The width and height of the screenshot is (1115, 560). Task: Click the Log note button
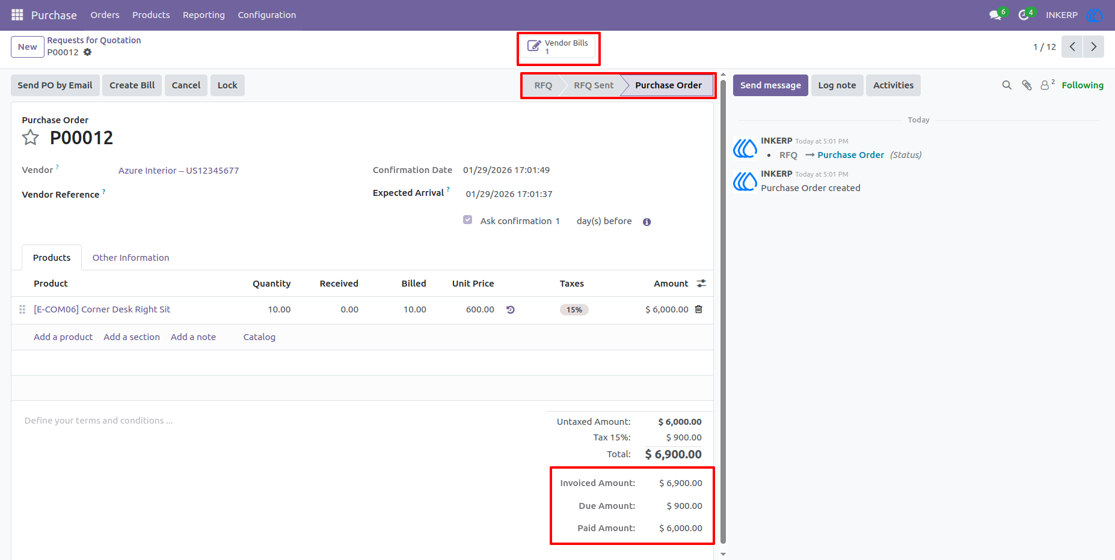tap(837, 85)
